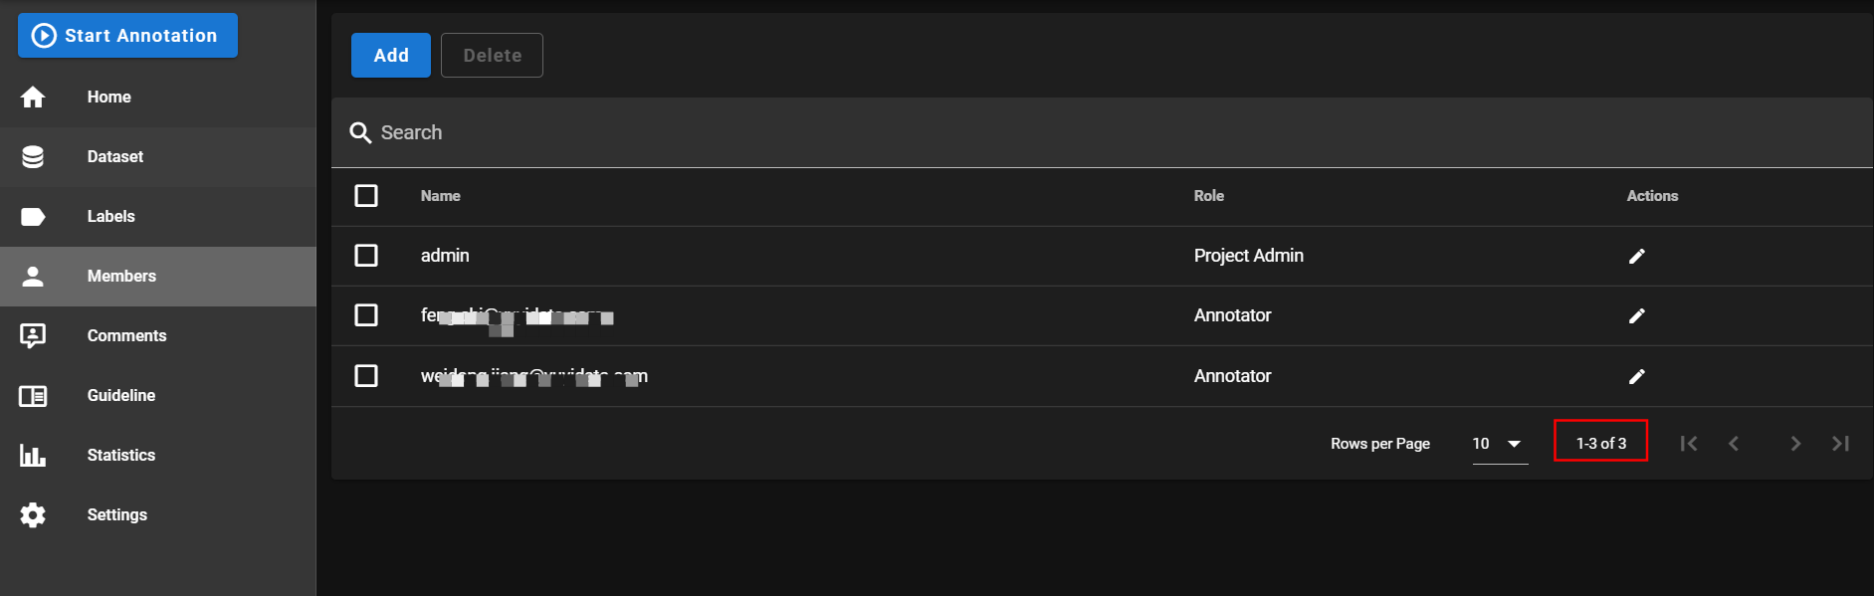Click the Dataset sidebar icon
The width and height of the screenshot is (1874, 596).
click(33, 156)
